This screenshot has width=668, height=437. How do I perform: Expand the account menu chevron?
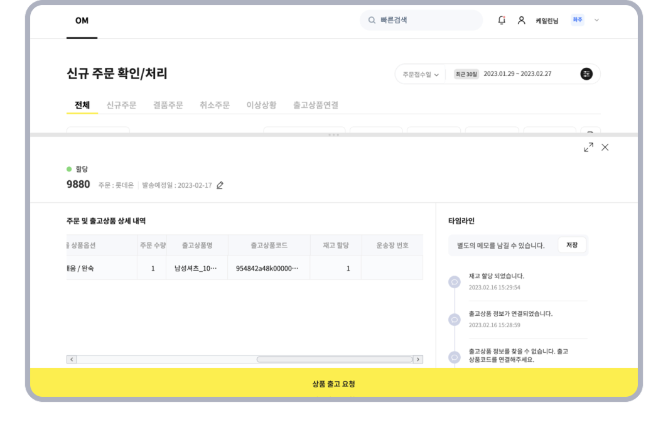(596, 20)
